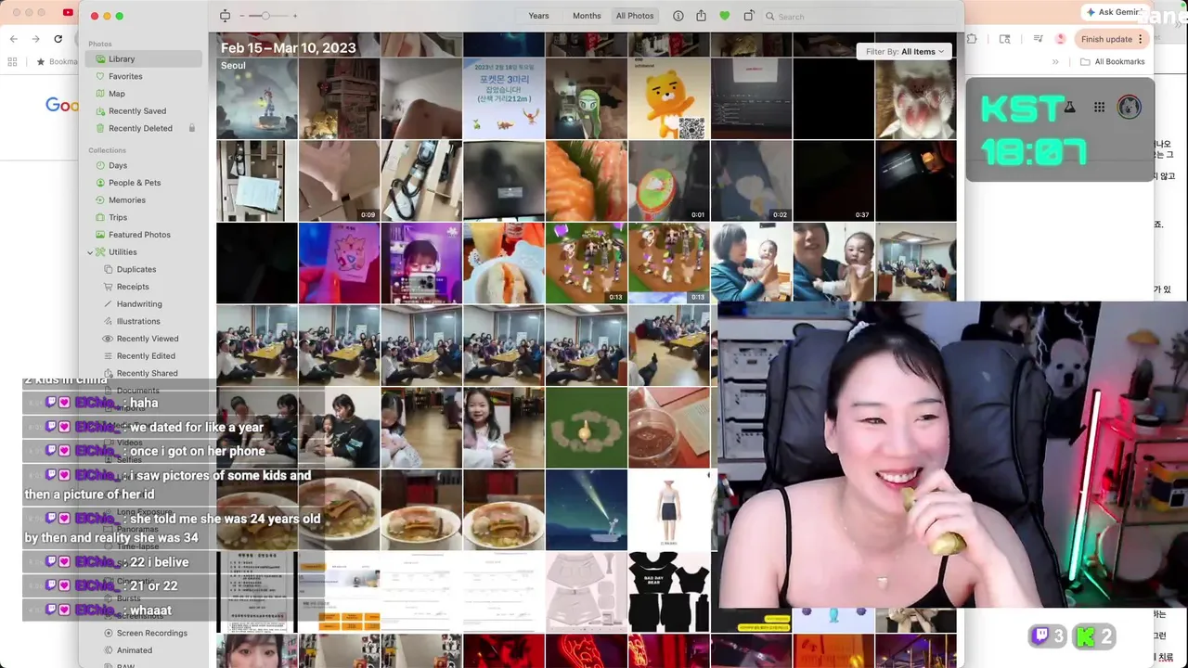Switch to the Years view
The image size is (1188, 668).
tap(538, 16)
